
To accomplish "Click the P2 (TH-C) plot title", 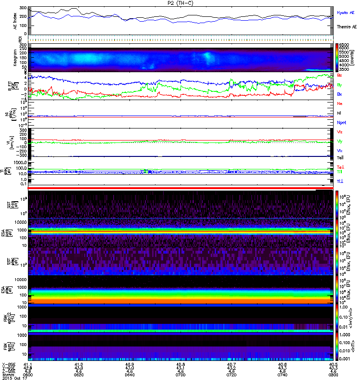I will pos(180,3).
